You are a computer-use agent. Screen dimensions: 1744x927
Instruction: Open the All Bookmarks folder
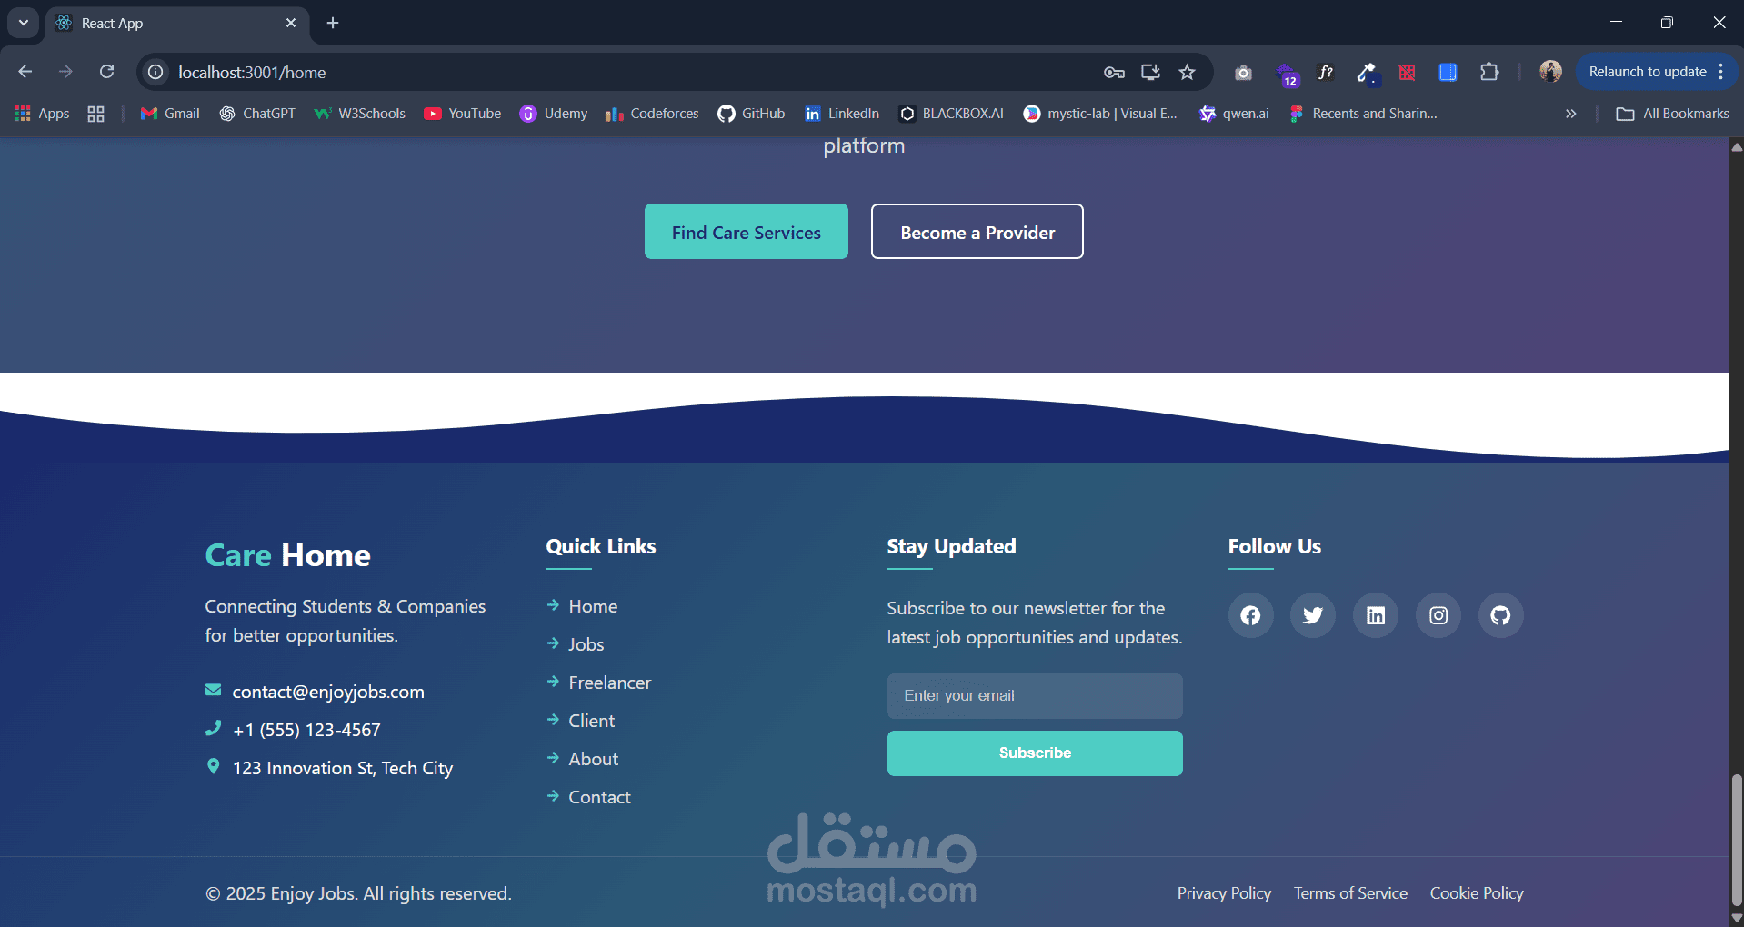[1672, 114]
